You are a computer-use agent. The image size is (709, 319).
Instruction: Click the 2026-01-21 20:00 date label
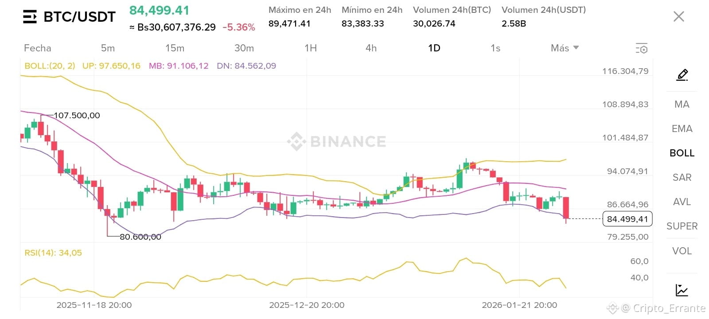coord(519,305)
